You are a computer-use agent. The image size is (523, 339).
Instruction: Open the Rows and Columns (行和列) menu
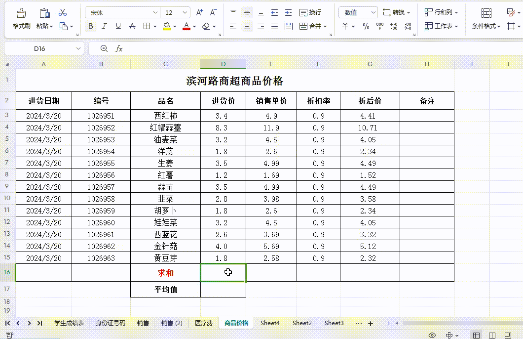coord(441,12)
